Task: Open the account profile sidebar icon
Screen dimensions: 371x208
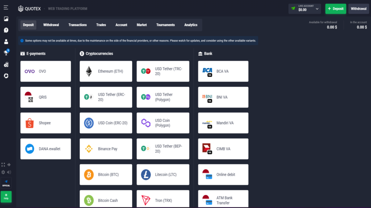Action: 6,42
